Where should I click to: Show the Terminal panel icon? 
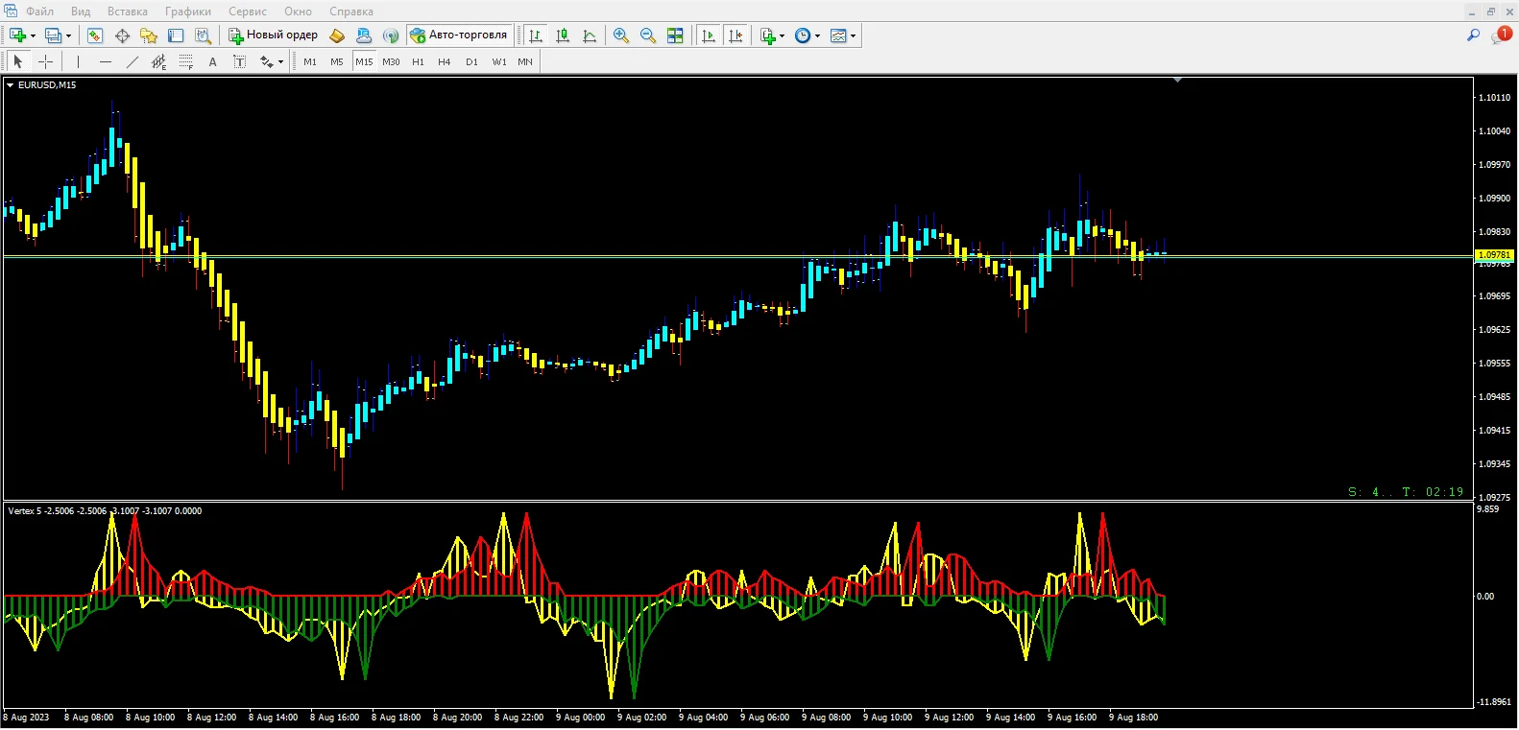tap(176, 35)
